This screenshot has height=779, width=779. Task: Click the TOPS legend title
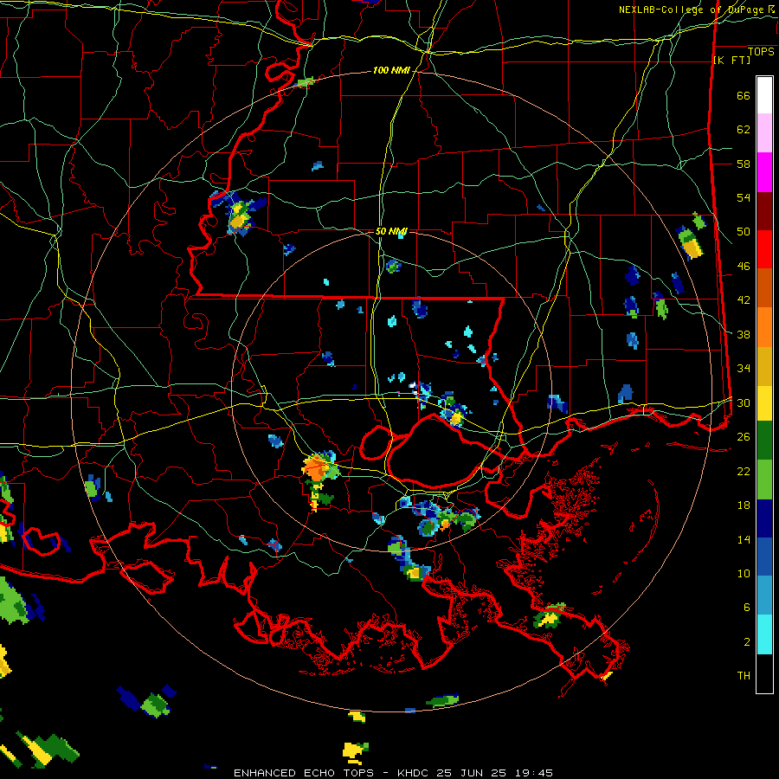pos(761,52)
